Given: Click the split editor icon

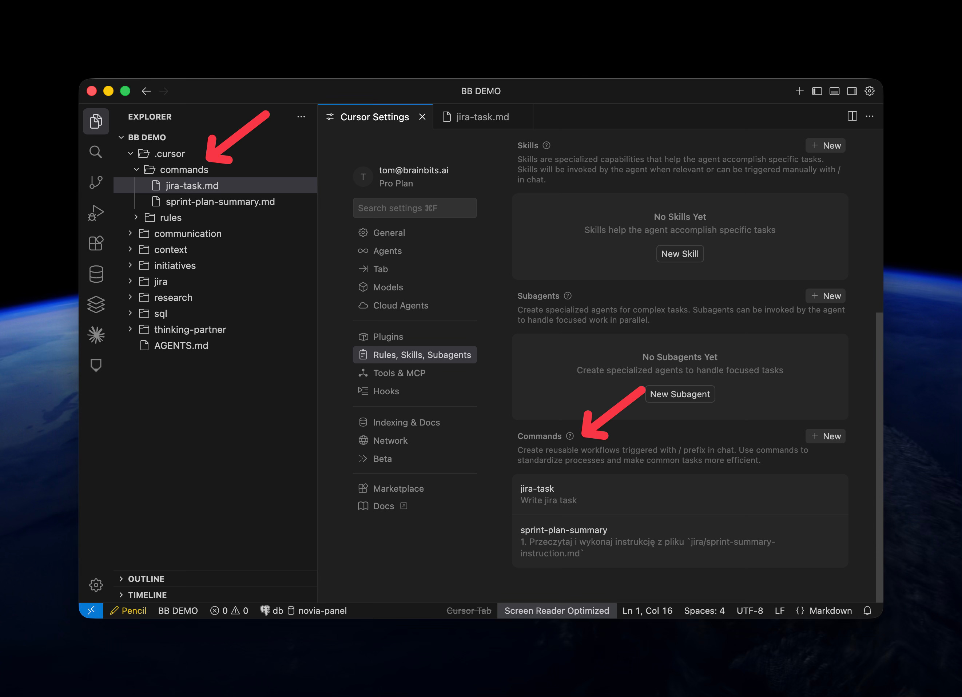Looking at the screenshot, I should (x=852, y=117).
